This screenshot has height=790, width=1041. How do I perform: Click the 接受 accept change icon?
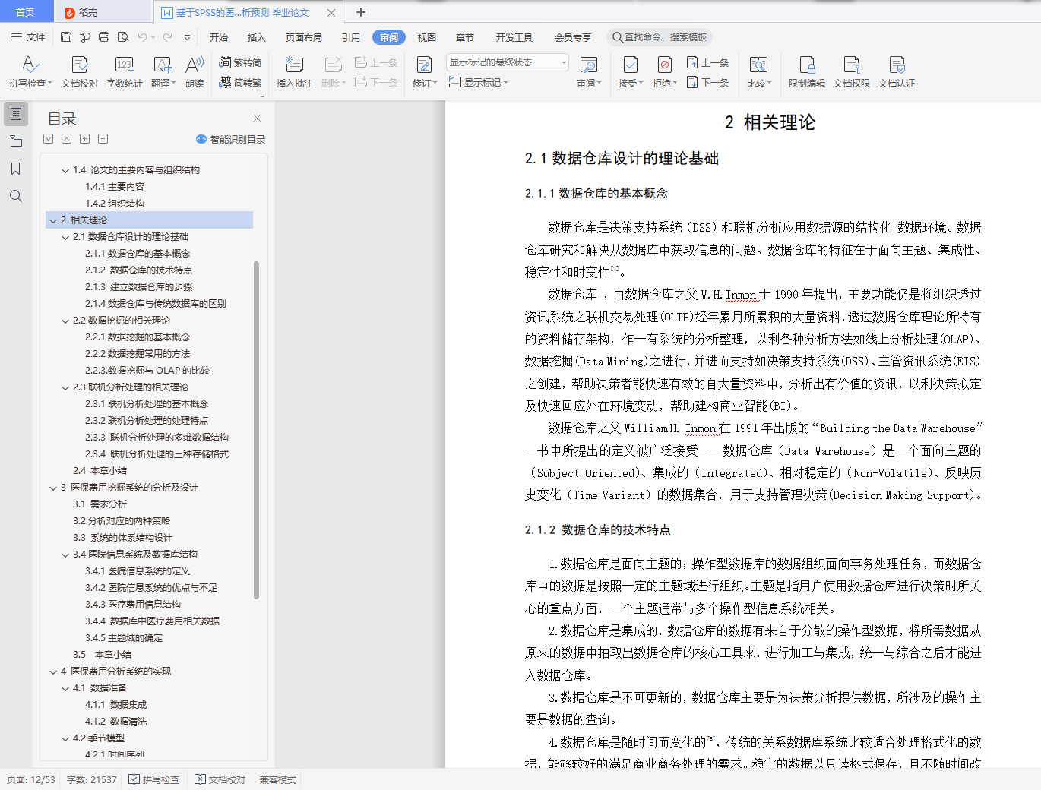pyautogui.click(x=630, y=65)
